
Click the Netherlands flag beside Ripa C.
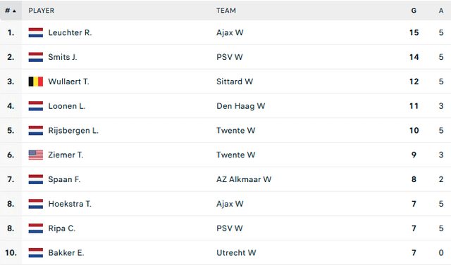pos(36,228)
